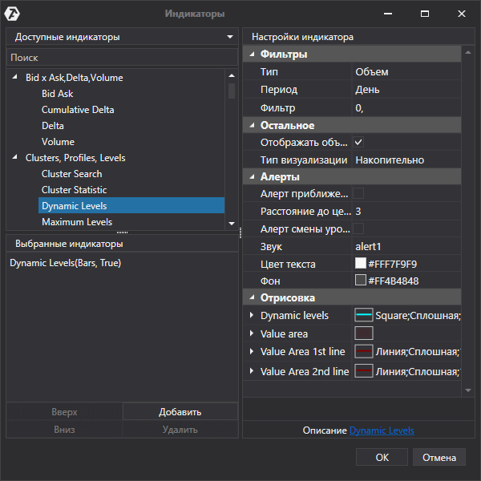Select Cumulative Delta indicator
The height and width of the screenshot is (481, 481).
(77, 110)
